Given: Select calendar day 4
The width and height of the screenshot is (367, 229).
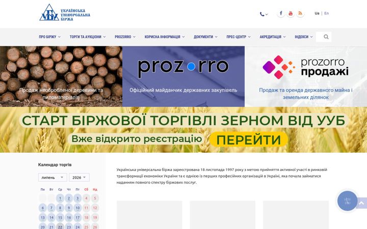Looking at the screenshot, I should point(86,198).
